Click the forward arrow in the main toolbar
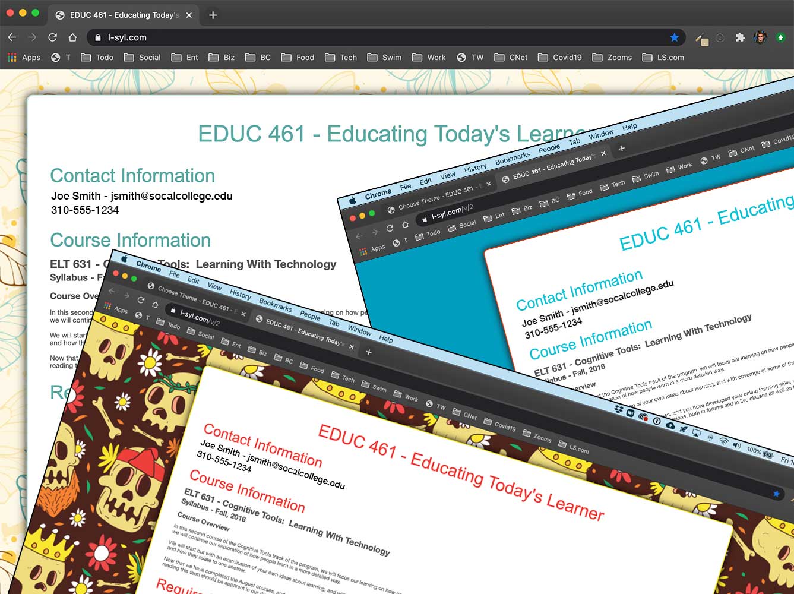The image size is (794, 594). pos(32,37)
